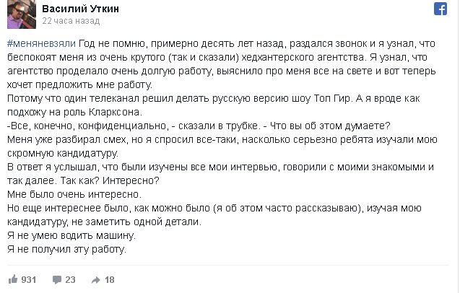Open Facebook via the logo icon

pos(440,10)
